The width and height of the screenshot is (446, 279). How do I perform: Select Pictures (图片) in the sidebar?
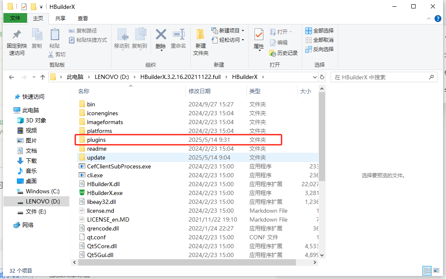[27, 141]
